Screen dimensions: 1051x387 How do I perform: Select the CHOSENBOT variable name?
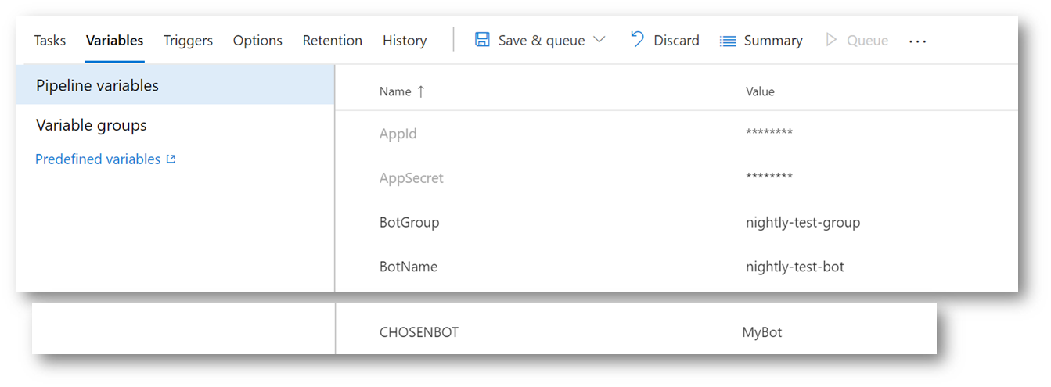(419, 332)
